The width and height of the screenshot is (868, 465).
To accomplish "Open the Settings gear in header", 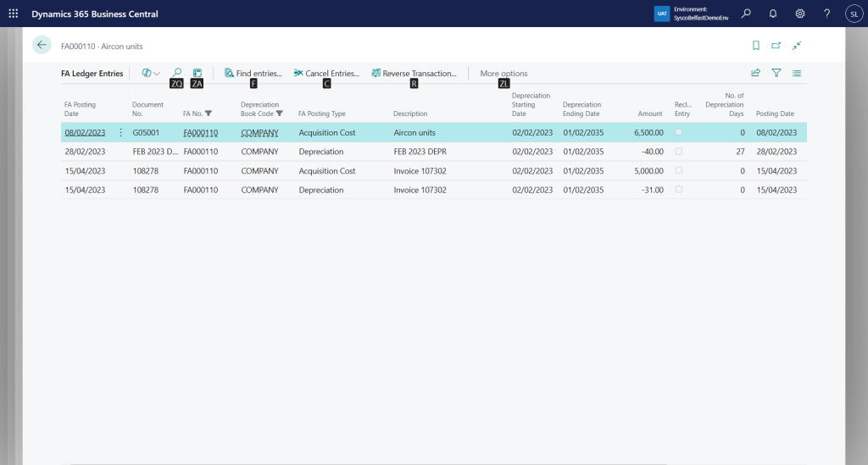I will (x=800, y=14).
